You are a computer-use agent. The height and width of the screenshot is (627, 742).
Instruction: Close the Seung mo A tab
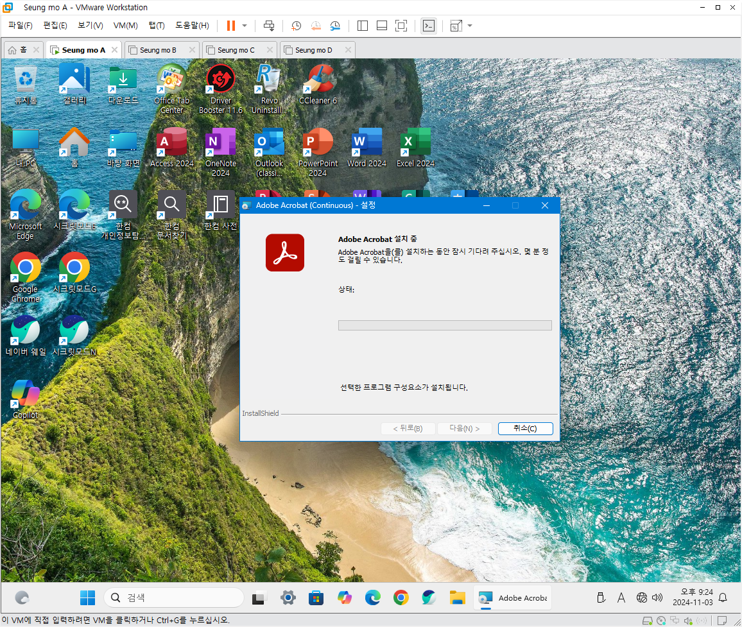[x=114, y=49]
